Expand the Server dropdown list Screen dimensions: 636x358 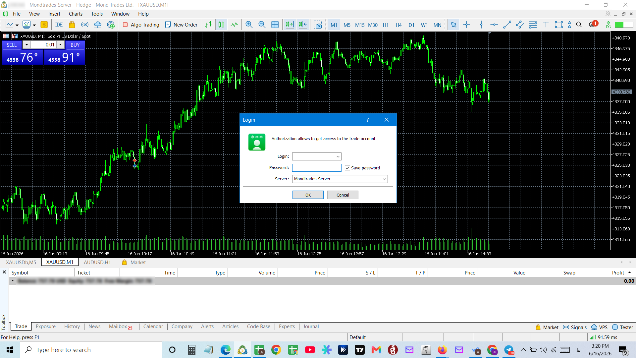[x=384, y=179]
